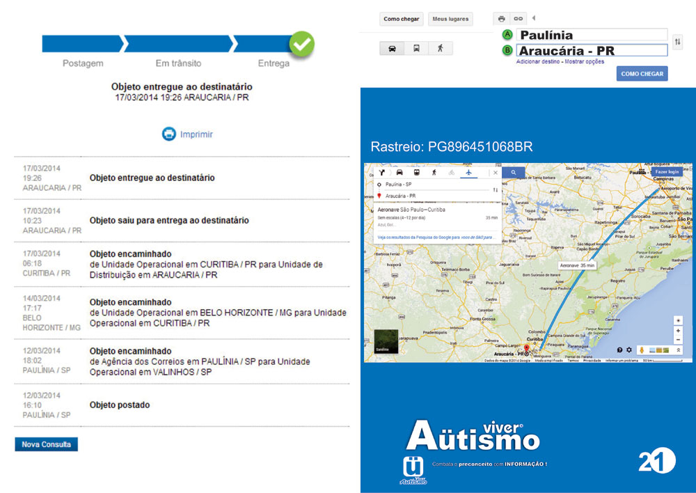Select car driving mode toggle
Screen dimensions: 696x493
393,49
